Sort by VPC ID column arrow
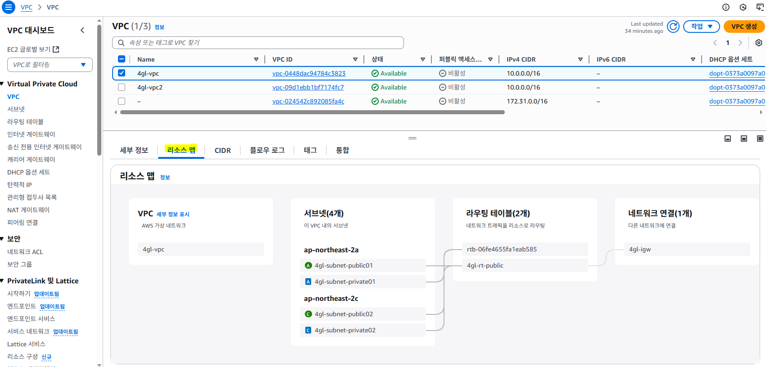This screenshot has height=367, width=766. pyautogui.click(x=355, y=59)
